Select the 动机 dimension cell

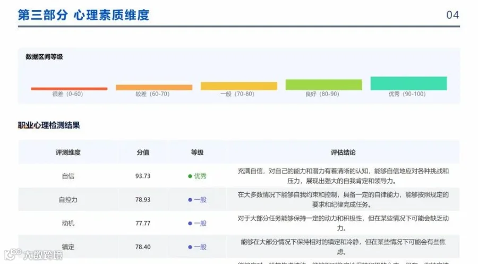[68, 223]
